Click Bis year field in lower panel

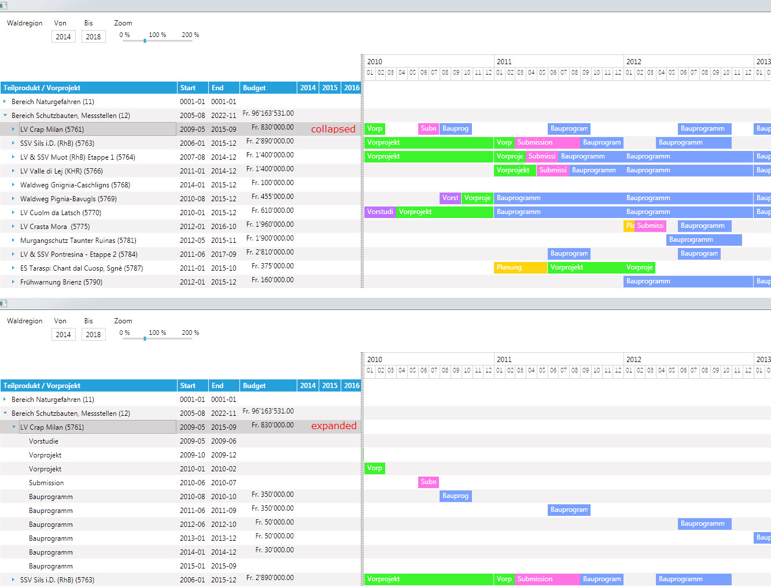tap(94, 334)
